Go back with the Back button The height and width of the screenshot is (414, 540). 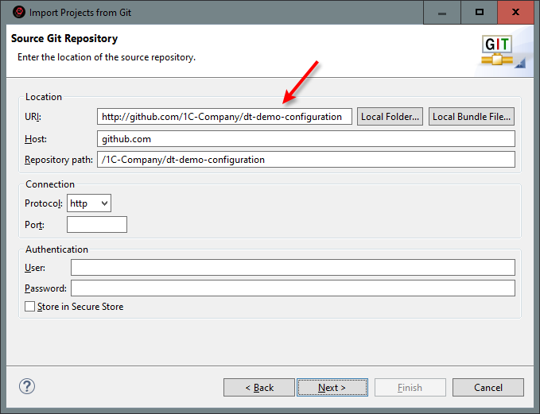coord(259,387)
